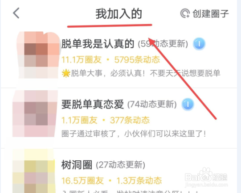Open the 脱单大事，必须认真 description

click(x=141, y=73)
